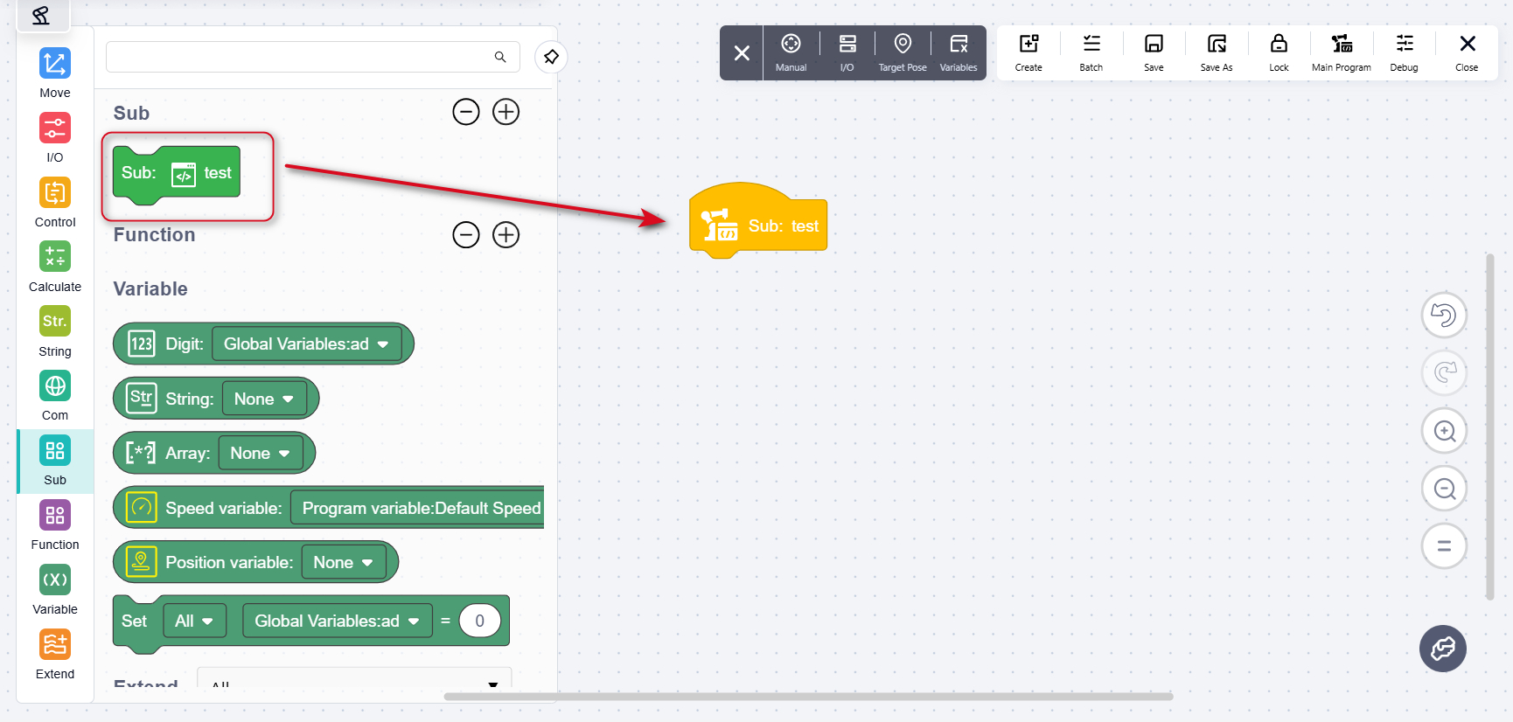This screenshot has width=1513, height=722.
Task: Select the String category in sidebar
Action: point(54,331)
